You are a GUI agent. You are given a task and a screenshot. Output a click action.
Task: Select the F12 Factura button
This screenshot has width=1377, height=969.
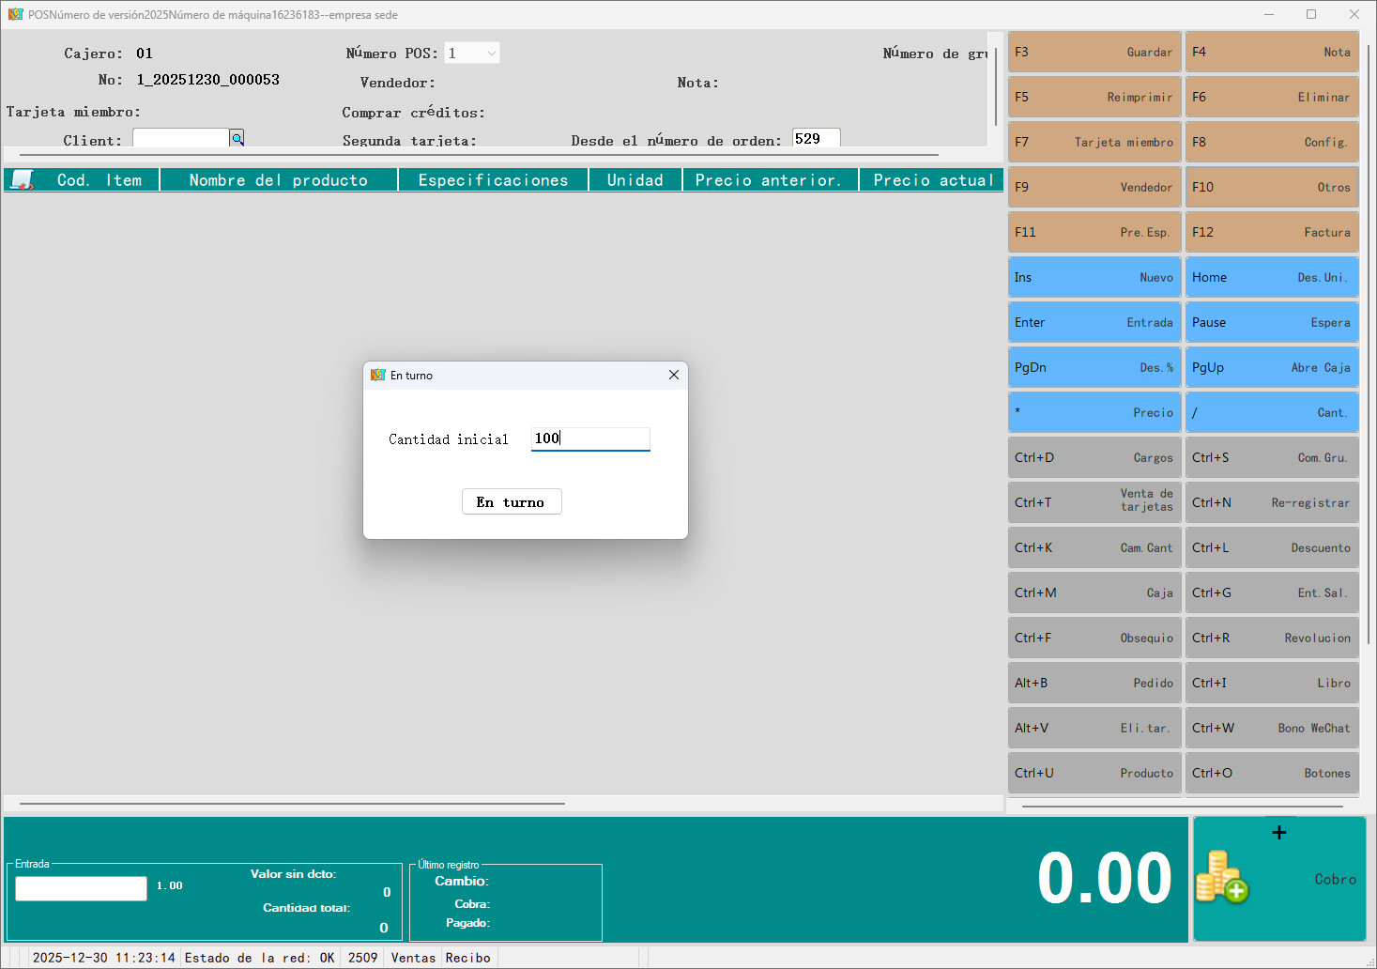point(1271,233)
